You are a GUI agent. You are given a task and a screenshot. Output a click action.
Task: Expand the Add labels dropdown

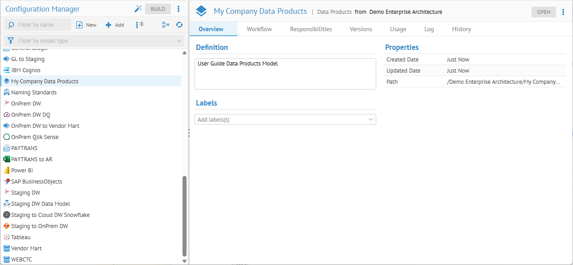tap(370, 119)
